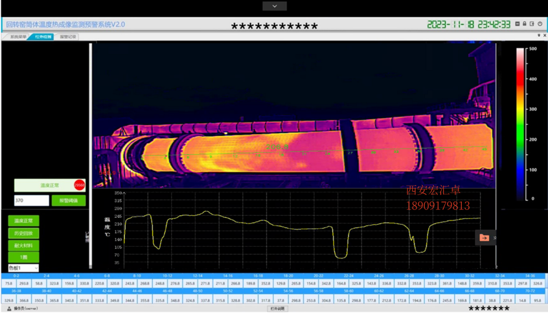Viewport: 548px width, 313px height.
Task: Click the power icon in title bar
Action: tap(540, 24)
